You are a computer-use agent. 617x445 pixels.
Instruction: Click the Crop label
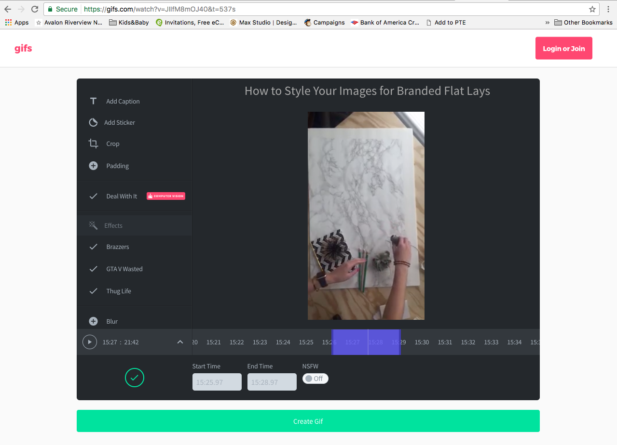point(113,144)
